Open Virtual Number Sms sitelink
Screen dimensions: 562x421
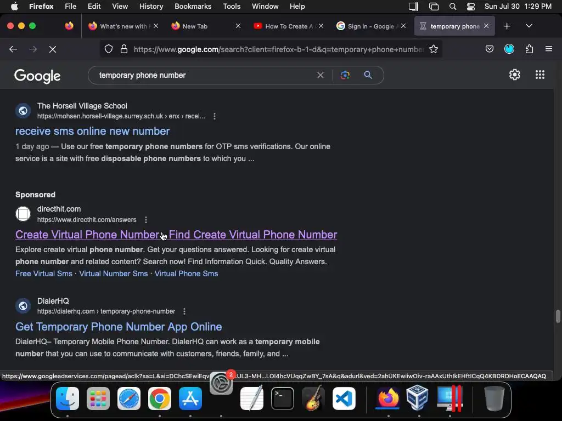(113, 274)
